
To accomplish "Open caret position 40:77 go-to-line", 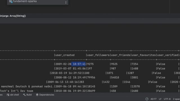I will [x=154, y=99].
